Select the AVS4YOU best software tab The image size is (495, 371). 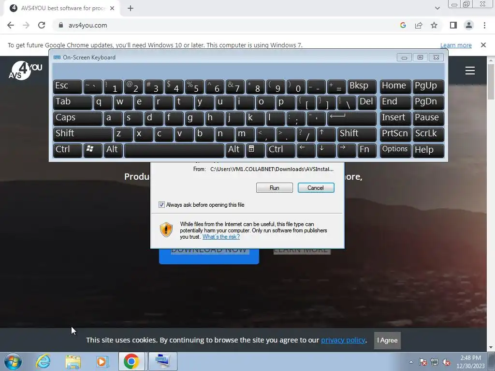(x=62, y=8)
